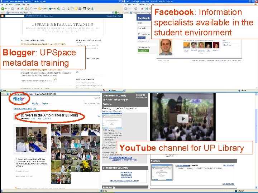This screenshot has width=258, height=193.
Task: Click the UPLibrary channel thumbnail on YouTube
Action: [112, 121]
